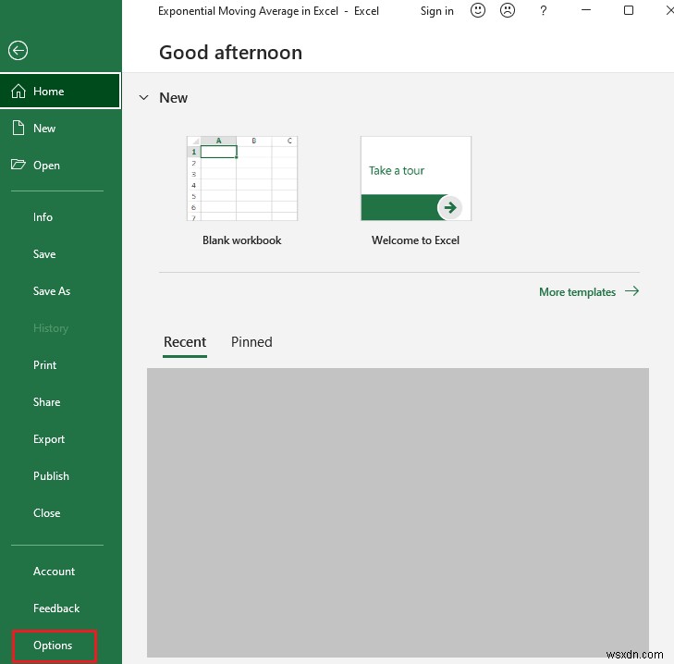Click the back arrow circle icon
Viewport: 674px width, 664px height.
[x=18, y=51]
